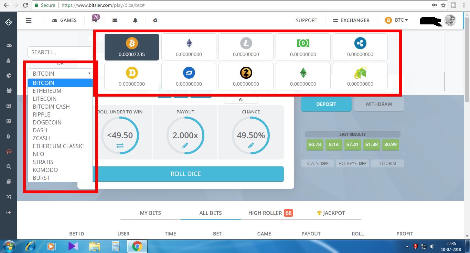
Task: Select the NEO wallet card
Action: [360, 77]
